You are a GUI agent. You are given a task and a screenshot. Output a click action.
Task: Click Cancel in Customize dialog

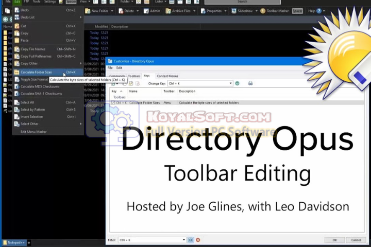point(356,240)
